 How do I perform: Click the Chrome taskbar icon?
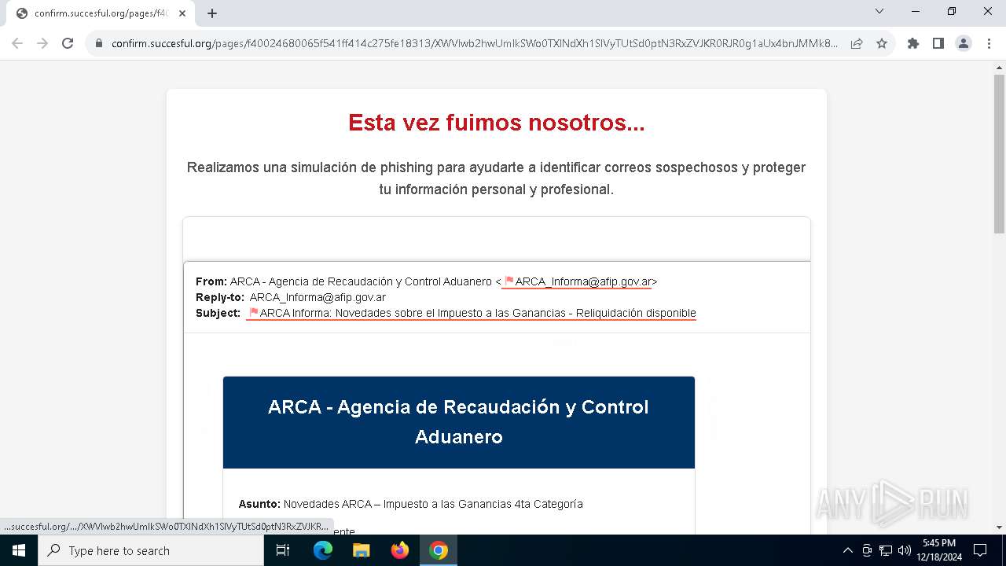pos(439,550)
